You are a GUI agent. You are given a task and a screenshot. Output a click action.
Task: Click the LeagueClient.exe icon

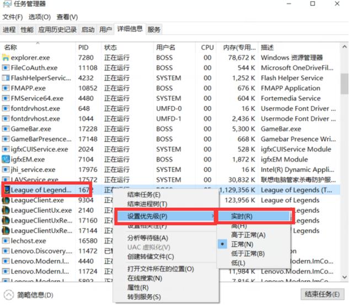[6, 200]
